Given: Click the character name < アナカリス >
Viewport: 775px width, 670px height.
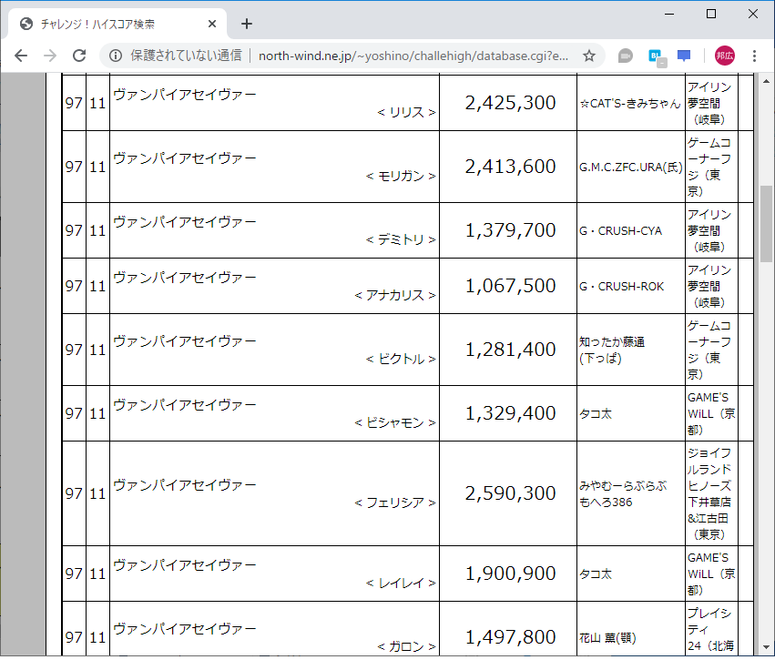Looking at the screenshot, I should pos(395,295).
